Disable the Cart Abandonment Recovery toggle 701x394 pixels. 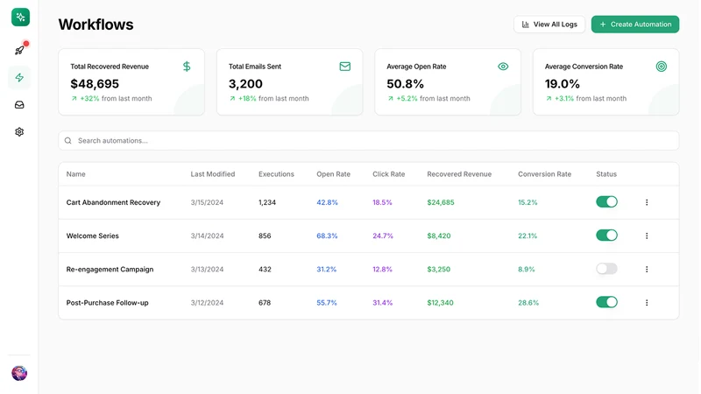[x=606, y=202]
